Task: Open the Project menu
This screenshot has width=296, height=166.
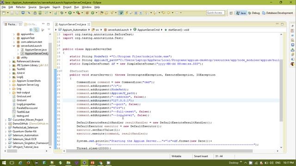Action: click(67, 7)
